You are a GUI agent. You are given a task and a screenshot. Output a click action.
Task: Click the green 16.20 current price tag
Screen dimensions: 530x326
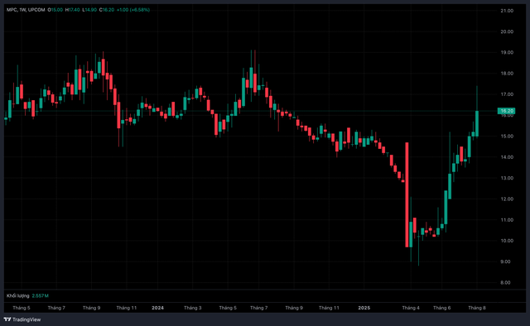(506, 111)
